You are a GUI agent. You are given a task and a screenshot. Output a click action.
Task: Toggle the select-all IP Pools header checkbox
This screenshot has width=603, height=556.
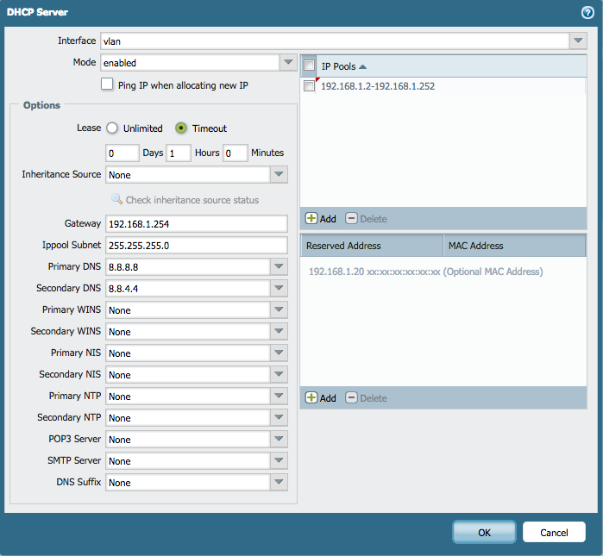pyautogui.click(x=310, y=66)
